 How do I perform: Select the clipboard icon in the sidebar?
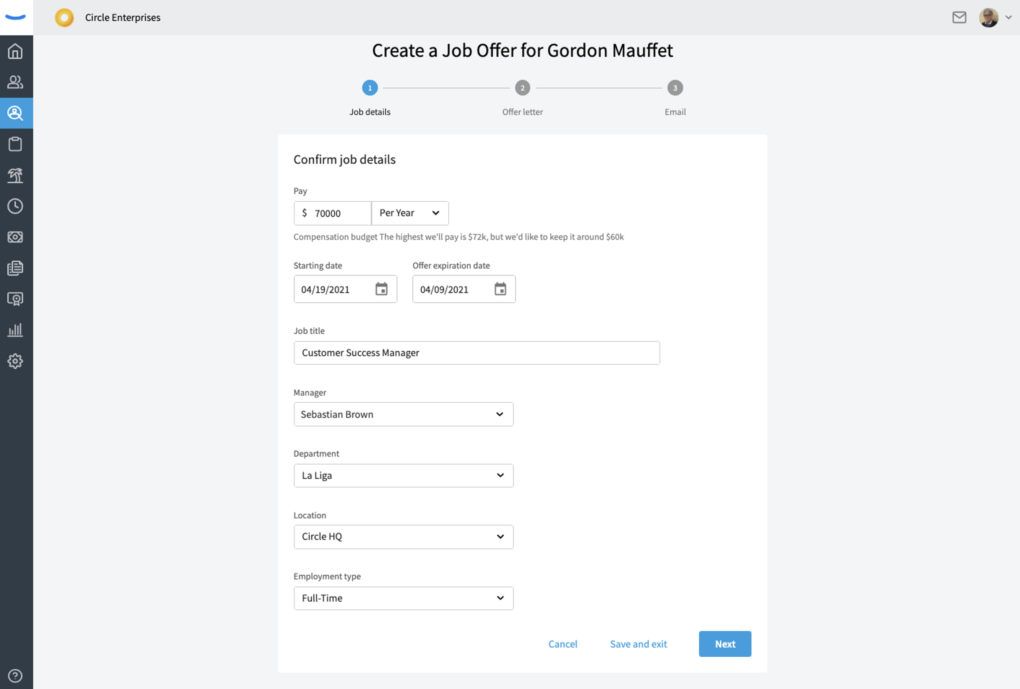pyautogui.click(x=15, y=144)
